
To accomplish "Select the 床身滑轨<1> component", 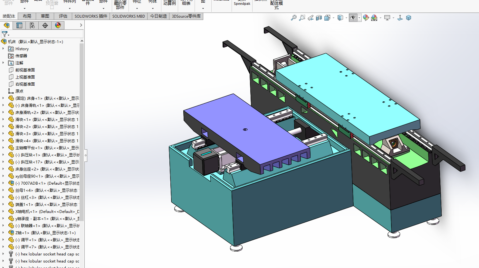I will click(x=47, y=106).
